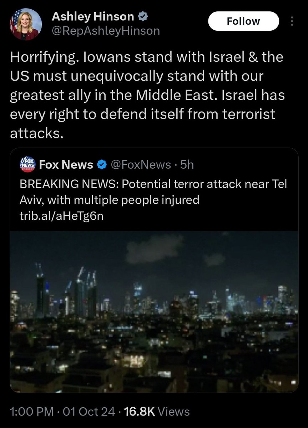Image resolution: width=308 pixels, height=428 pixels.
Task: Click the 5h timestamp on quoted tweet
Action: click(x=187, y=164)
